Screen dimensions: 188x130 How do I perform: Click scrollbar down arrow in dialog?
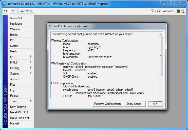click(161, 96)
